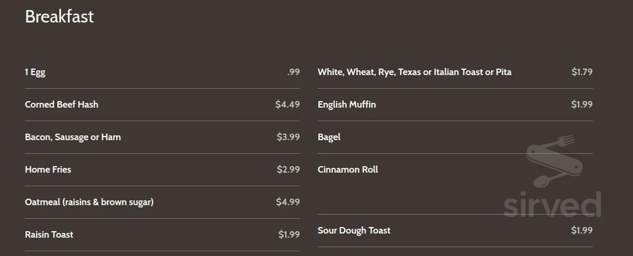
Task: Select Bacon, Sausage or Ham
Action: coord(73,137)
